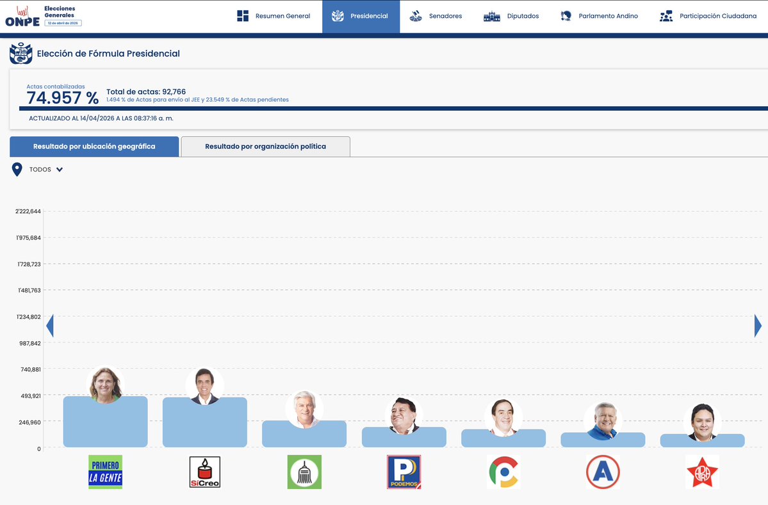Click the multicolor C party logo
Viewport: 768px width, 505px height.
[503, 472]
